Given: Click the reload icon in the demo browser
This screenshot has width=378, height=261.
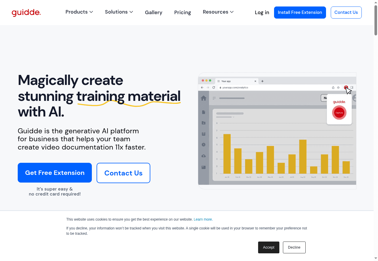Looking at the screenshot, I should pyautogui.click(x=214, y=88).
